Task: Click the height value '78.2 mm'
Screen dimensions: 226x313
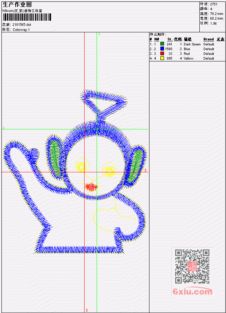Action: pyautogui.click(x=217, y=13)
